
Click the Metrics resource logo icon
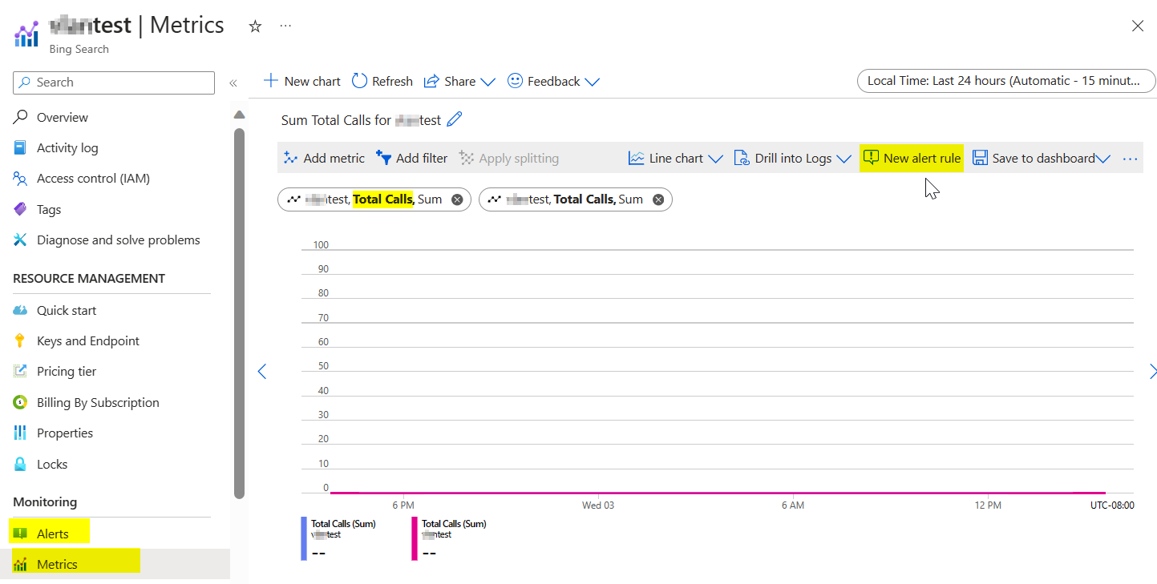coord(26,34)
